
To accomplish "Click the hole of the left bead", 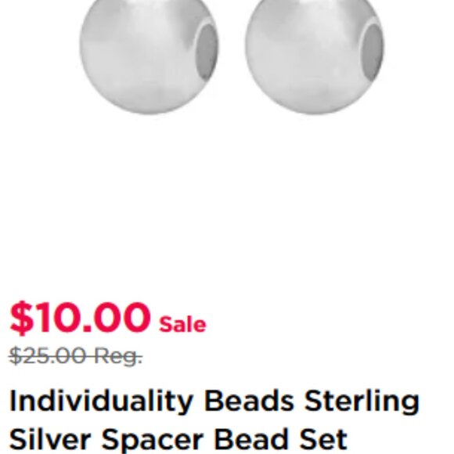I will (206, 51).
